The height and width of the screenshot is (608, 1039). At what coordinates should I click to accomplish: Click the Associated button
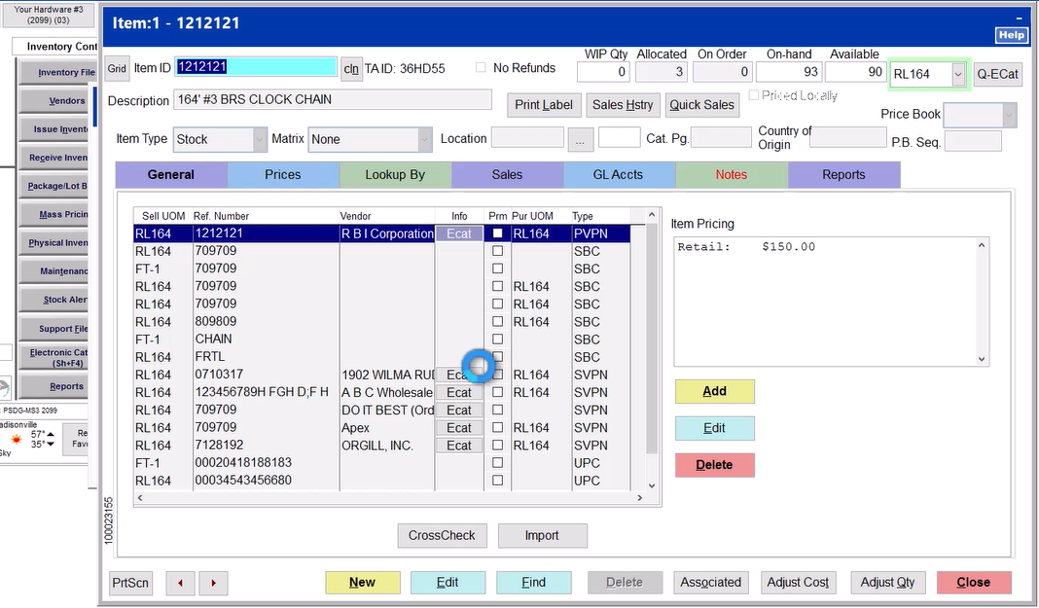[710, 583]
